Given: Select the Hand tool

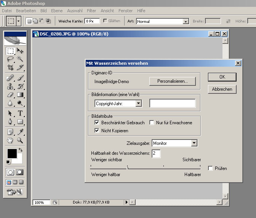Looking at the screenshot, I should click(x=10, y=140).
